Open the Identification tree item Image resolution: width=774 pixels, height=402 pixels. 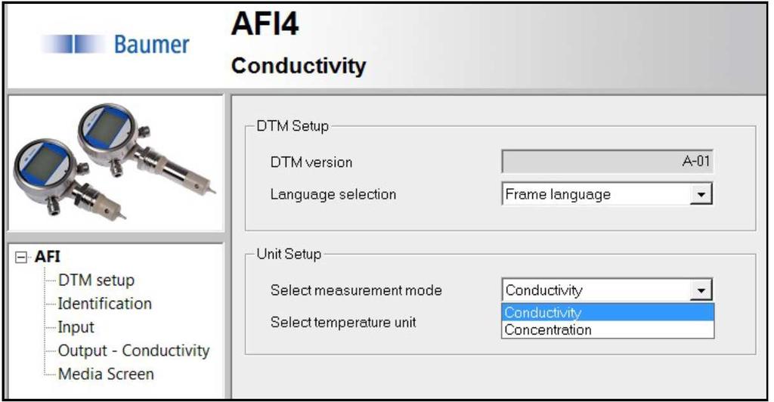(104, 303)
